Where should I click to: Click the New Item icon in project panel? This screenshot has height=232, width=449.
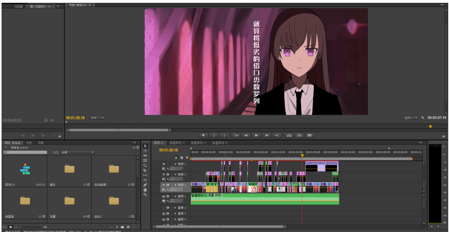pos(128,227)
